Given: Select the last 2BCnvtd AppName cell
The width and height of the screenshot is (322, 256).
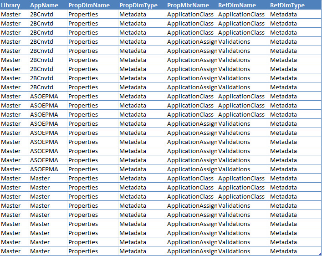Looking at the screenshot, I should 48,87.
